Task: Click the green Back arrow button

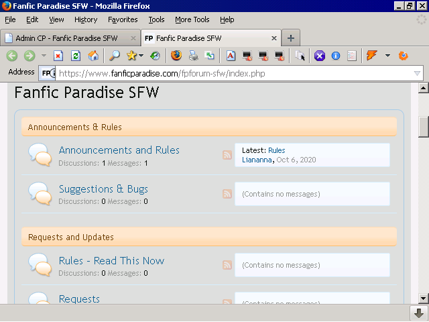Action: tap(12, 56)
